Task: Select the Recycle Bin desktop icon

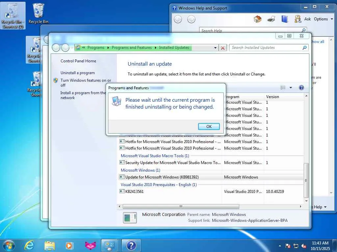Action: (x=38, y=13)
